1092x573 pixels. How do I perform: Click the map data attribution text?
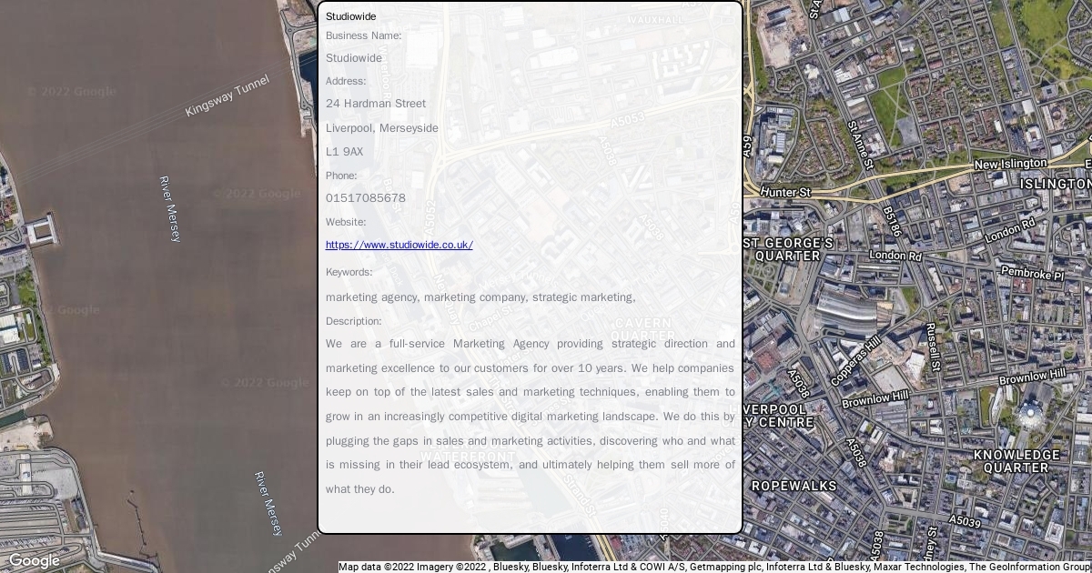tap(714, 567)
